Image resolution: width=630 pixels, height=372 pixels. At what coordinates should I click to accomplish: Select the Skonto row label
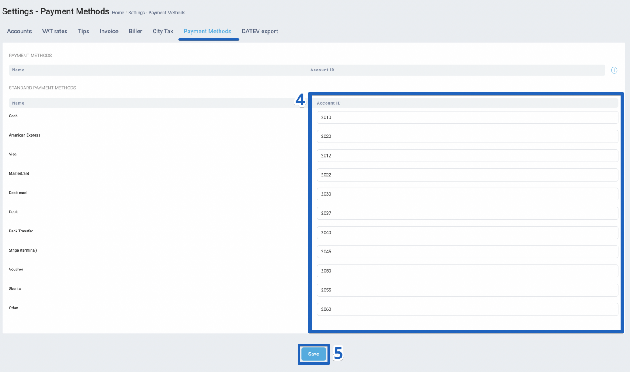(15, 289)
